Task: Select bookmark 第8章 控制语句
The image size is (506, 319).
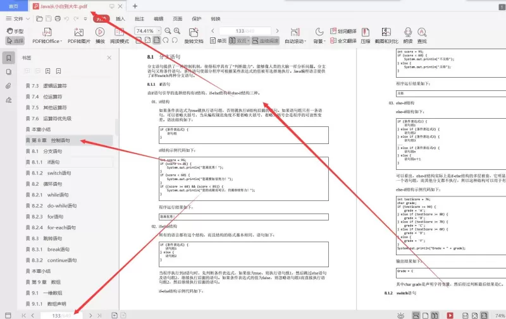Action: click(x=69, y=140)
